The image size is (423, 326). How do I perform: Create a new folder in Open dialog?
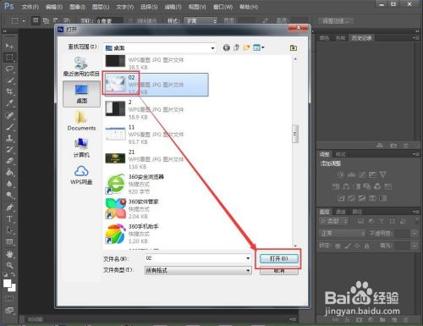247,47
